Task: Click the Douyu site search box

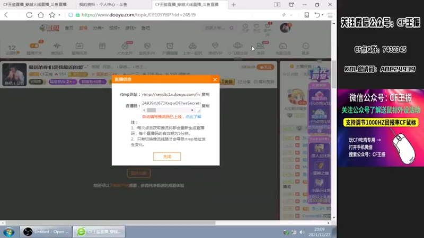Action: pos(216,28)
